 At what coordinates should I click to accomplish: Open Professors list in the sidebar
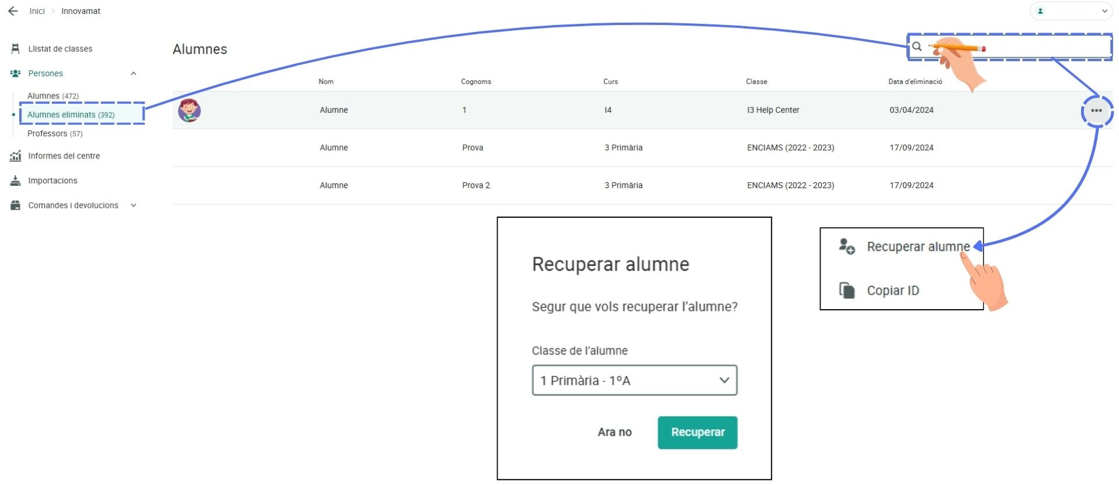55,133
